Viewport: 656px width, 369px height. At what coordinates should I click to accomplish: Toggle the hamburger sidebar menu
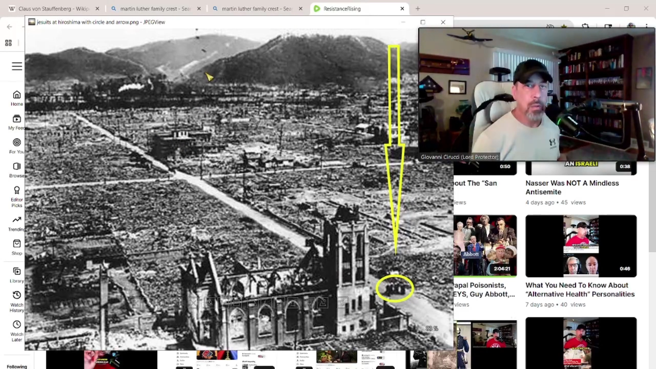[x=17, y=67]
